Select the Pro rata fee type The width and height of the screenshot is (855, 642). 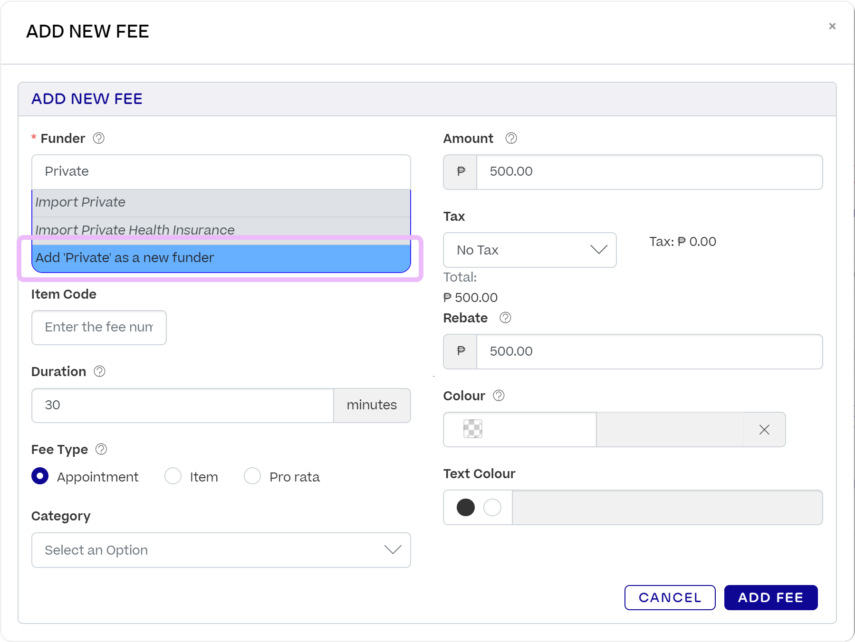click(x=252, y=476)
